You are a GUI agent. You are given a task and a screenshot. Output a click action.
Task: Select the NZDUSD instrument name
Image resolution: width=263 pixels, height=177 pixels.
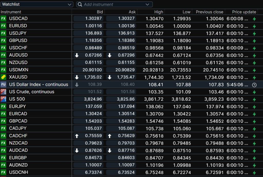click(18, 62)
